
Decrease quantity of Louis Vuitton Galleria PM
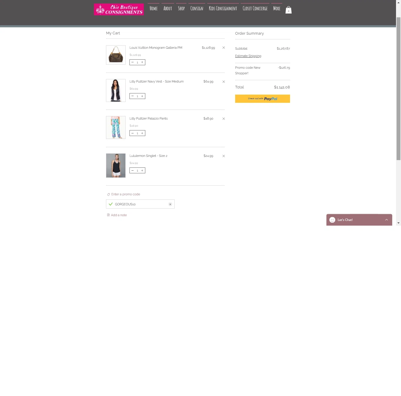tap(132, 62)
